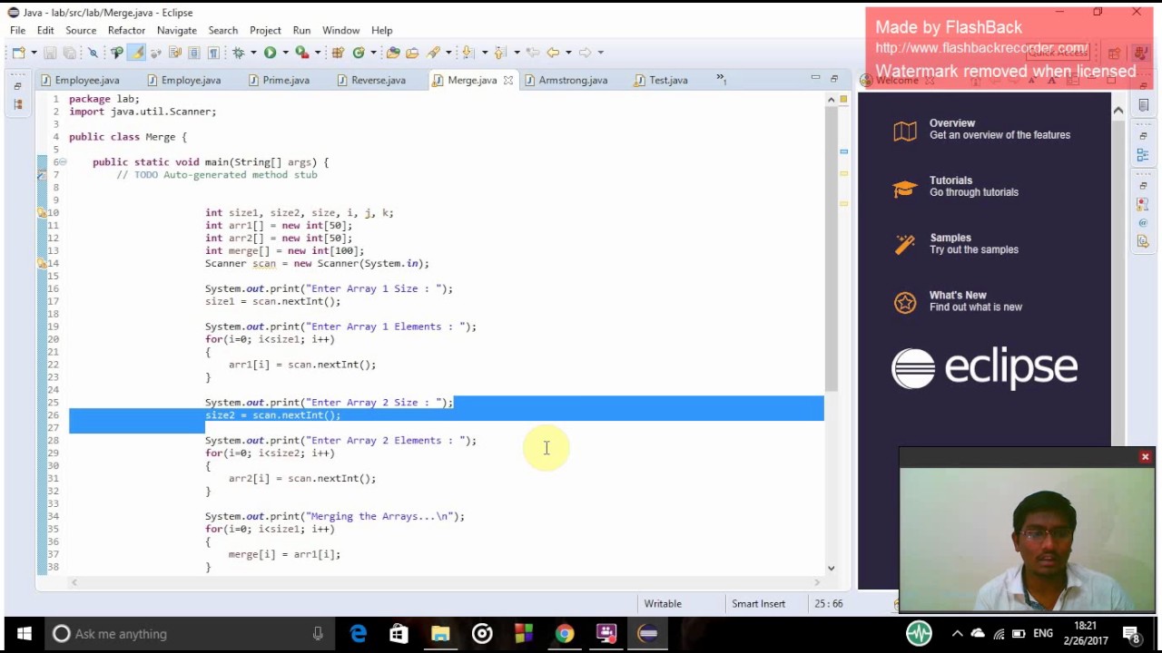Click the Back navigation arrow
Viewport: 1162px width, 653px height.
[552, 53]
